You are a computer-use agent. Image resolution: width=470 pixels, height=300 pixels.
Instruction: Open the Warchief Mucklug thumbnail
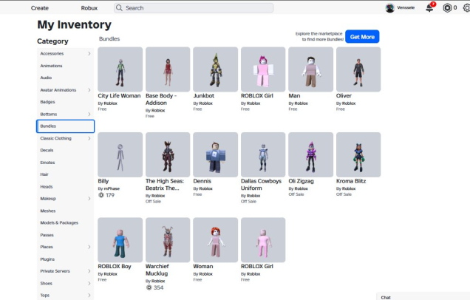[168, 239]
